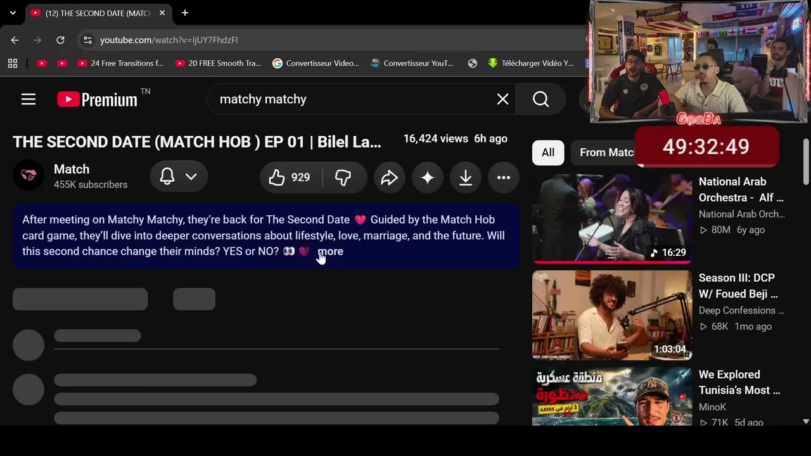Click the '68K 1mo ago' video stats
This screenshot has width=811, height=456.
736,327
